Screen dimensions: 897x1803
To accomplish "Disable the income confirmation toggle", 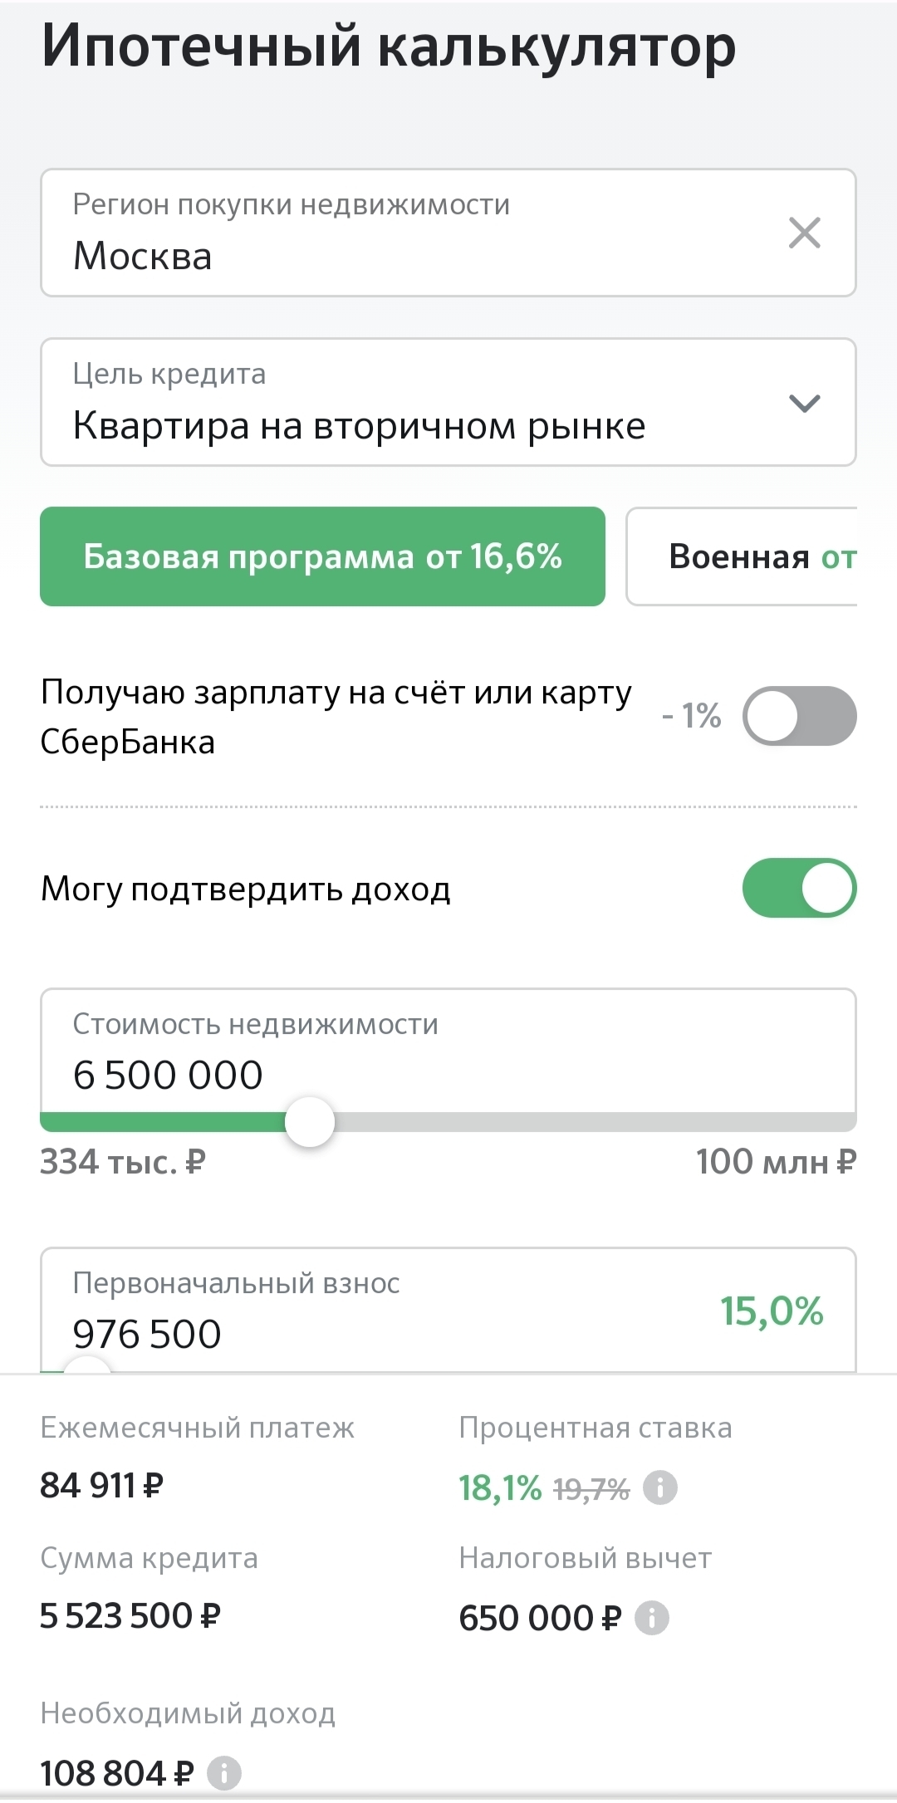I will (x=799, y=888).
